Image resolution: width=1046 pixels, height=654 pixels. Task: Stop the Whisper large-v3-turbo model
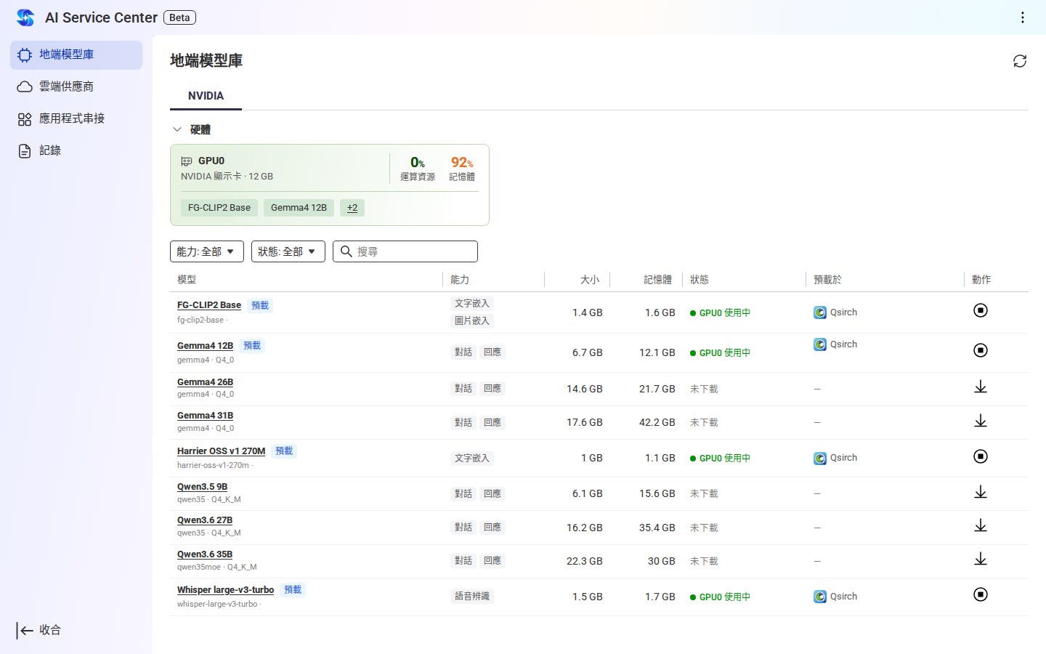pos(981,594)
